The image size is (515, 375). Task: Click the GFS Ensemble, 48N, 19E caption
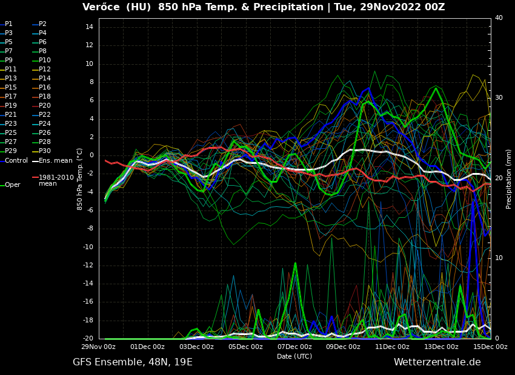point(133,362)
